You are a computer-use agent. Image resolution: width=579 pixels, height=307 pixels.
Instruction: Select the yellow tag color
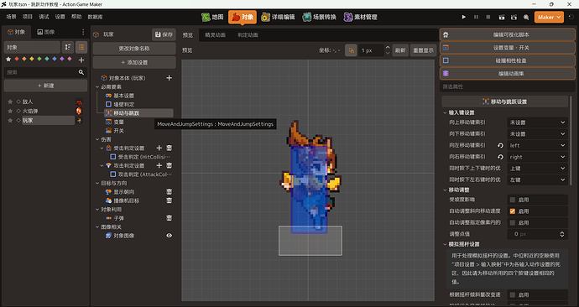click(x=32, y=59)
